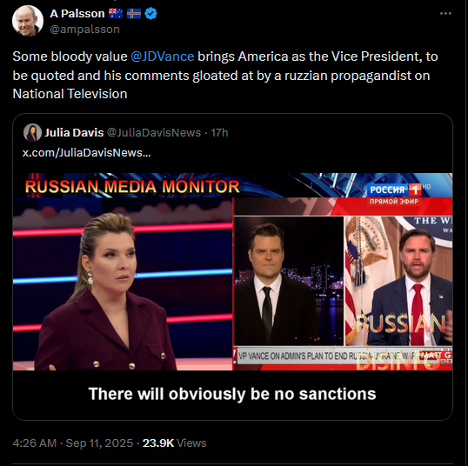The width and height of the screenshot is (468, 466).
Task: Click the blue verified badge
Action: pos(150,14)
